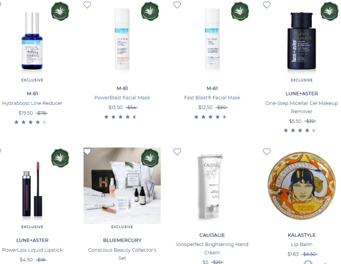Favorite the Fast Blast Facial Mask heart
This screenshot has width=341, height=264.
177,5
